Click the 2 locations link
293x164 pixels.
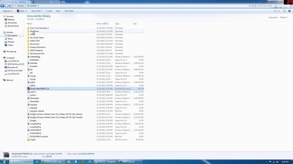point(40,19)
